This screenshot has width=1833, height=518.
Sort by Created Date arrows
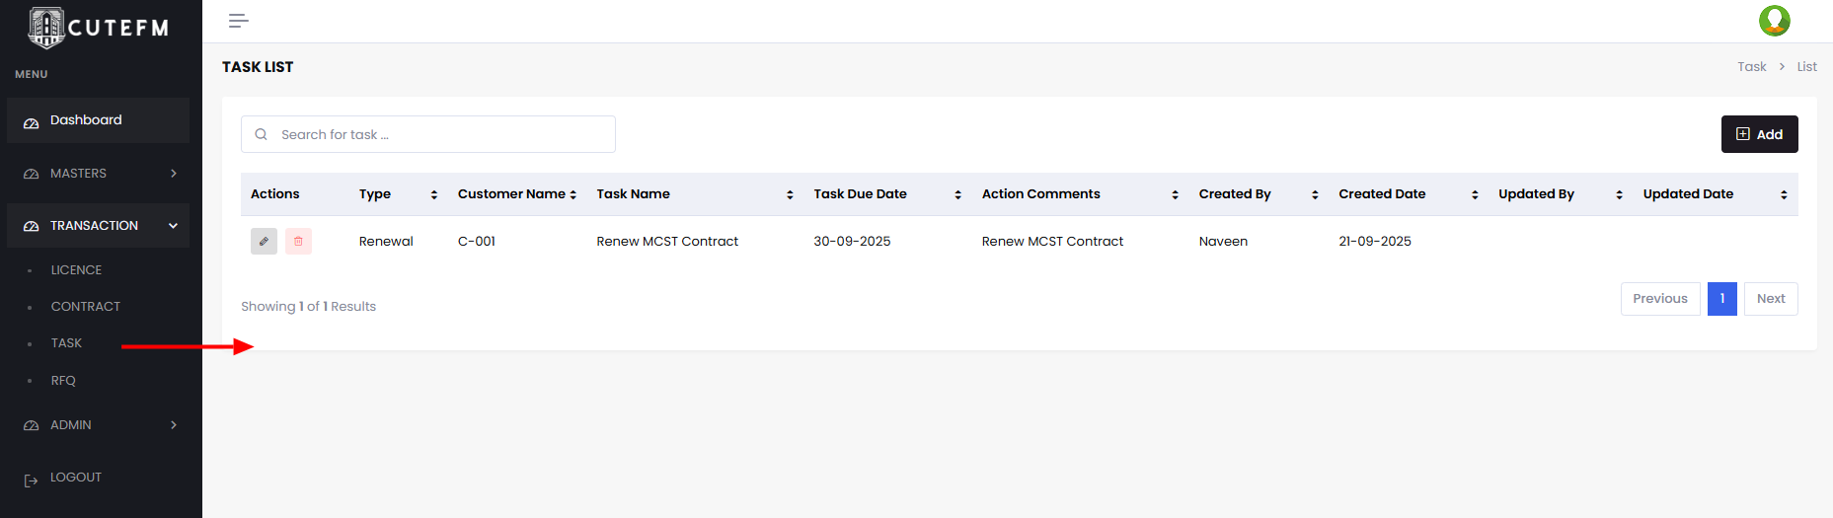pyautogui.click(x=1475, y=195)
